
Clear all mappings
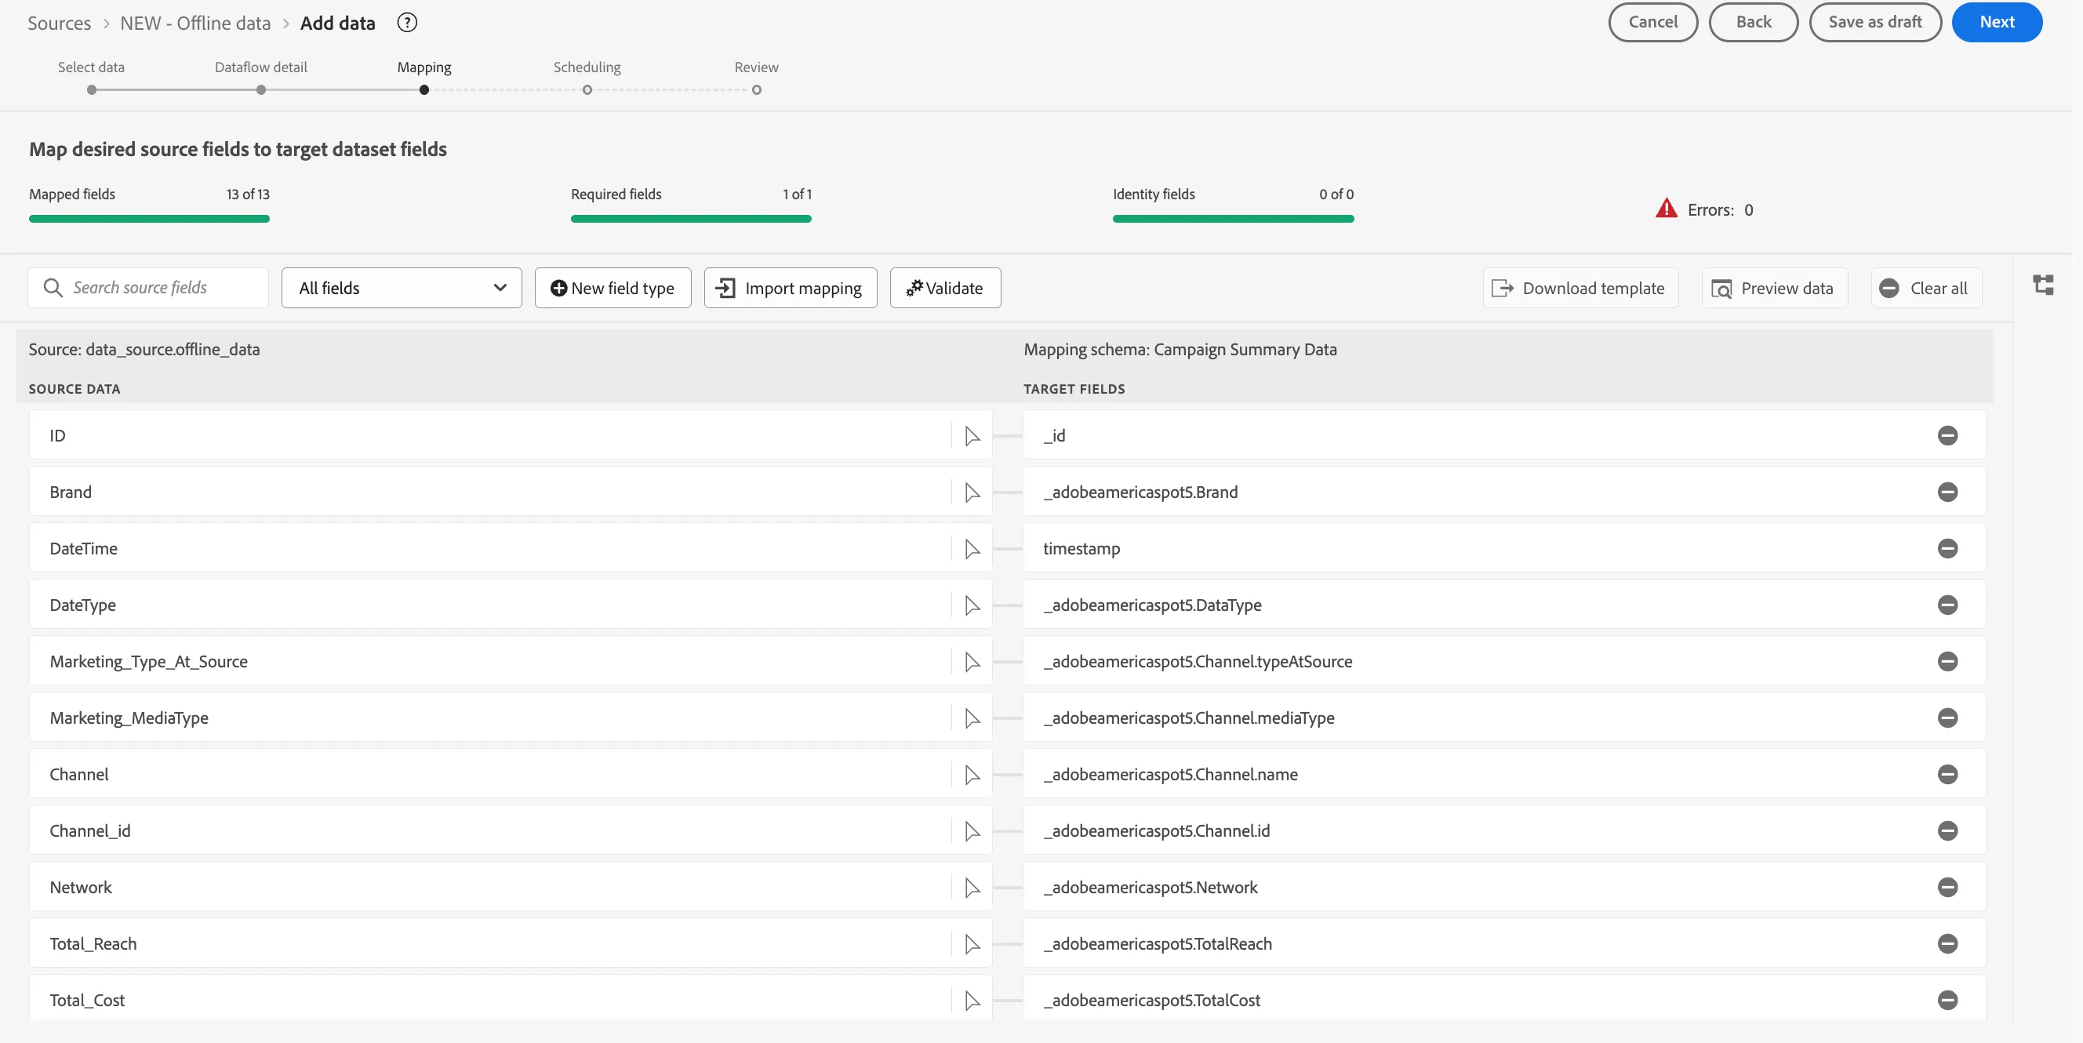coord(1925,288)
